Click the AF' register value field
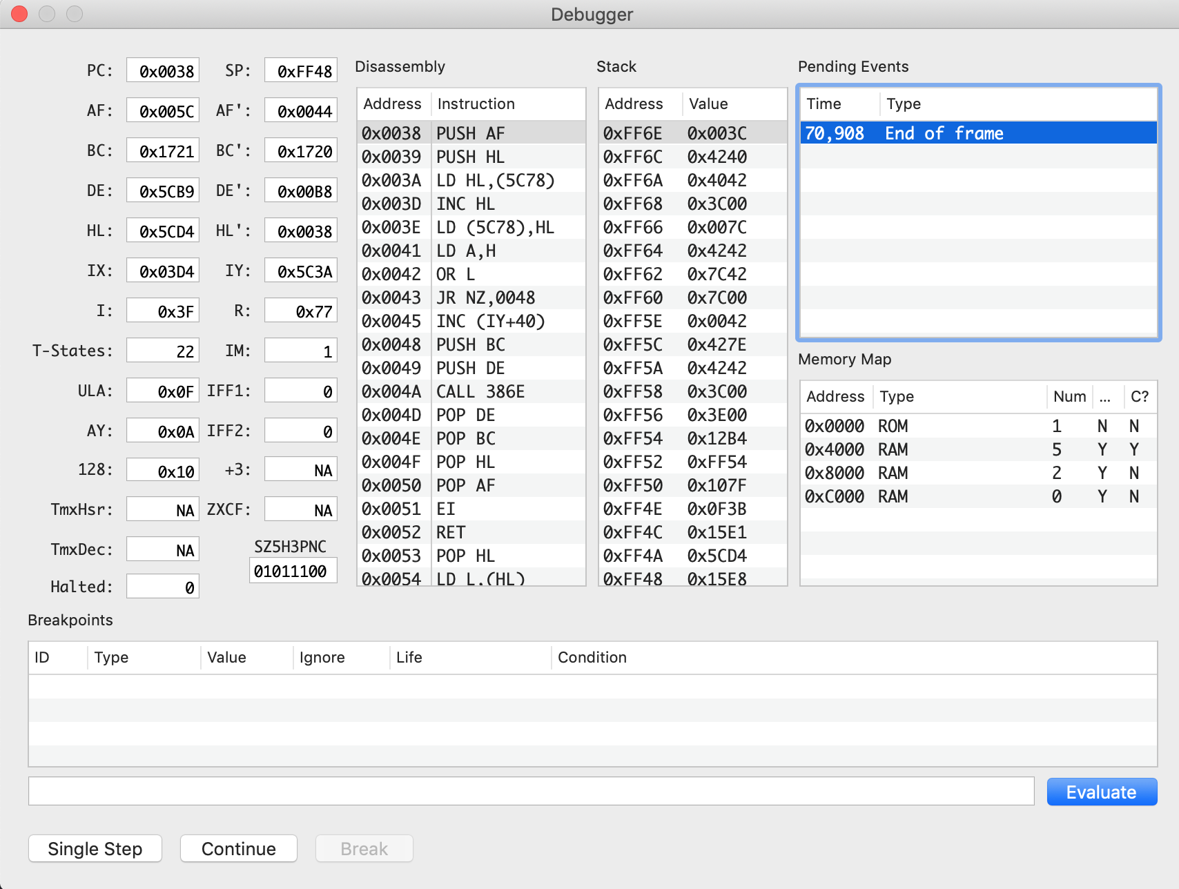The width and height of the screenshot is (1179, 889). tap(301, 110)
